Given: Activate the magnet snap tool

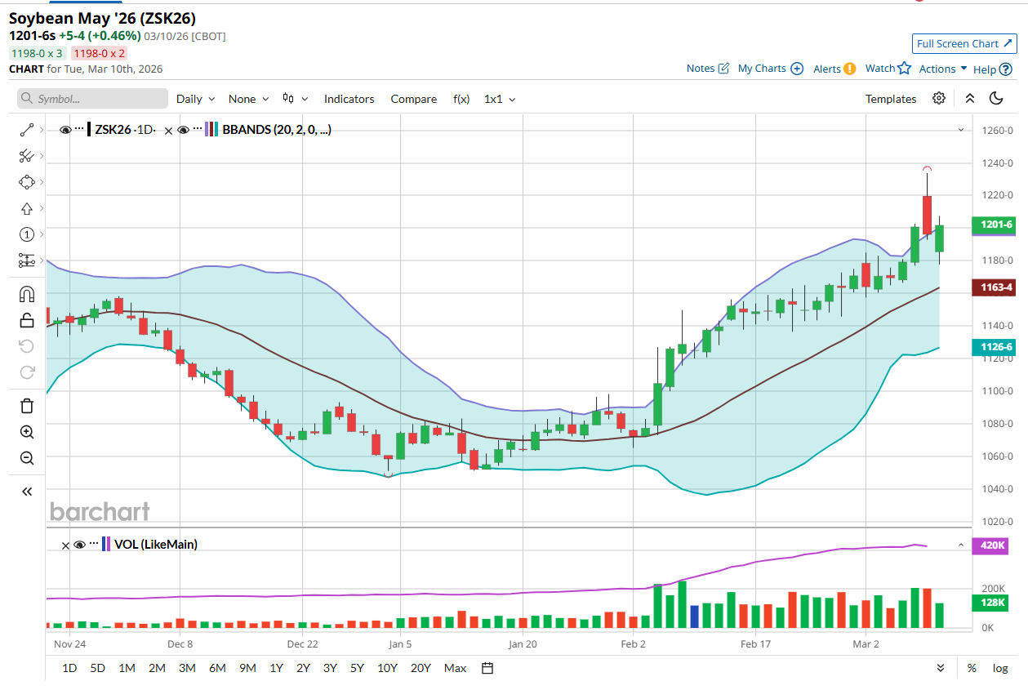Looking at the screenshot, I should pos(26,293).
